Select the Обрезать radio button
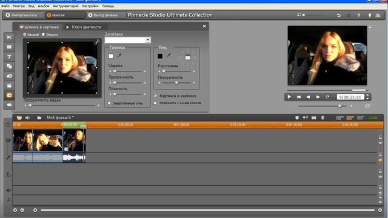 point(43,35)
